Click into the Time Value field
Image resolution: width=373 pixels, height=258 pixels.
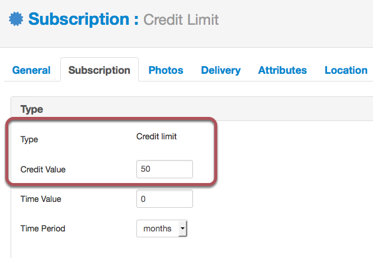pos(165,199)
